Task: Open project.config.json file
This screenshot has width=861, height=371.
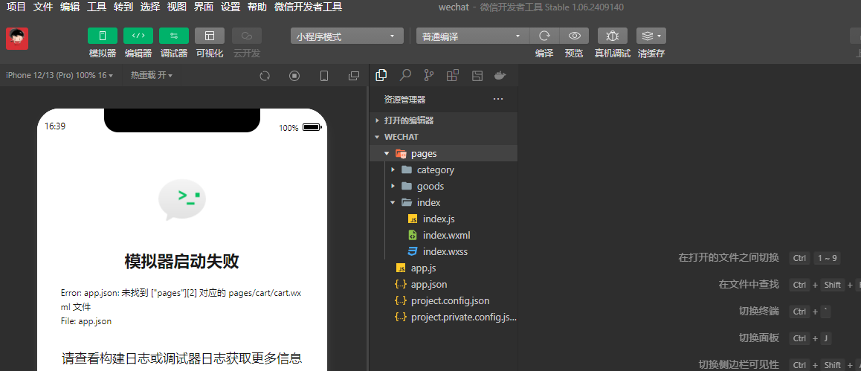Action: 444,301
